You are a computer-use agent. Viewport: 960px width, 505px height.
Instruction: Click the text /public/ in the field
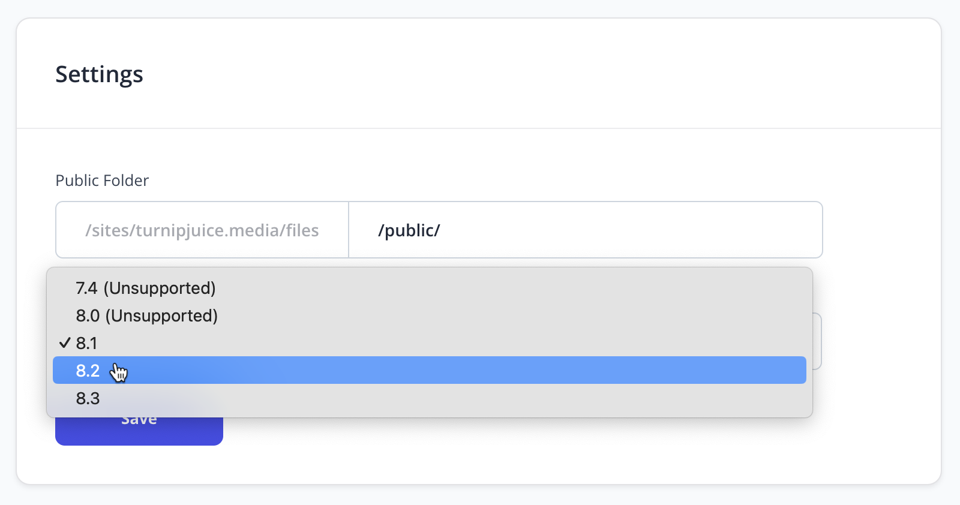[x=409, y=230]
